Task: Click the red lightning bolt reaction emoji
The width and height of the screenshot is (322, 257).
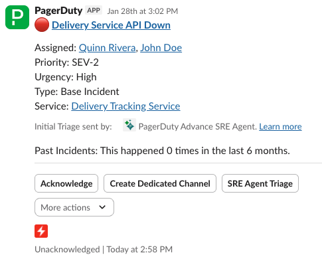Action: [41, 231]
